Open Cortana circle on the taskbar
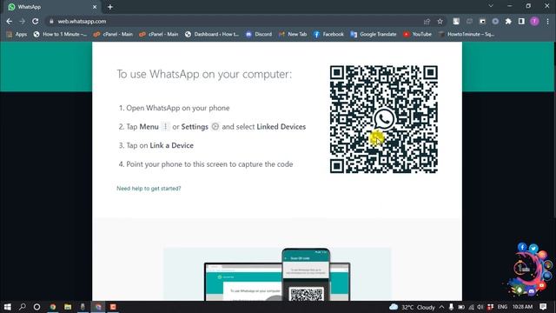This screenshot has height=313, width=556. pyautogui.click(x=36, y=307)
